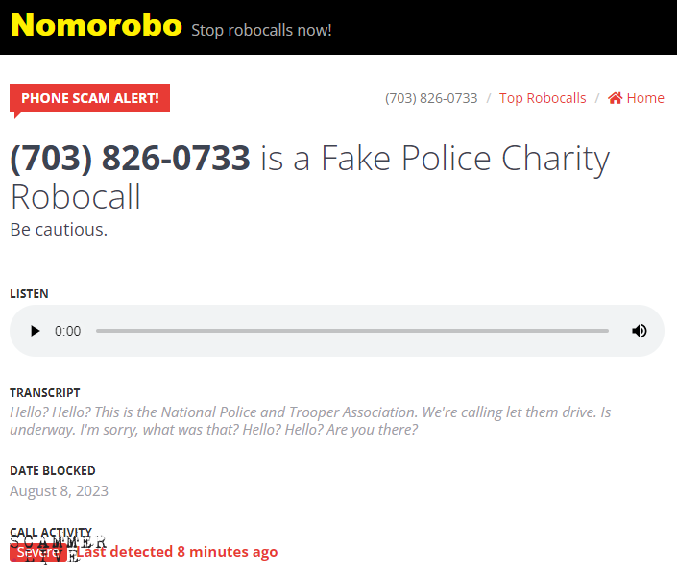Click the Fake Police Charity Robocall title
677x575 pixels.
point(310,177)
